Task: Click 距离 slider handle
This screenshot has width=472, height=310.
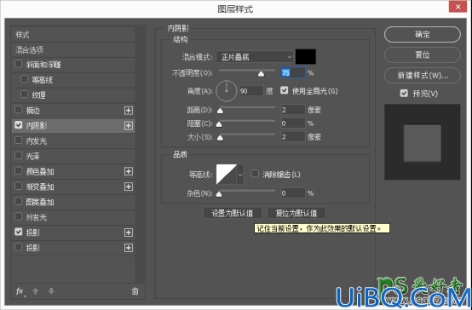Action: pyautogui.click(x=220, y=111)
